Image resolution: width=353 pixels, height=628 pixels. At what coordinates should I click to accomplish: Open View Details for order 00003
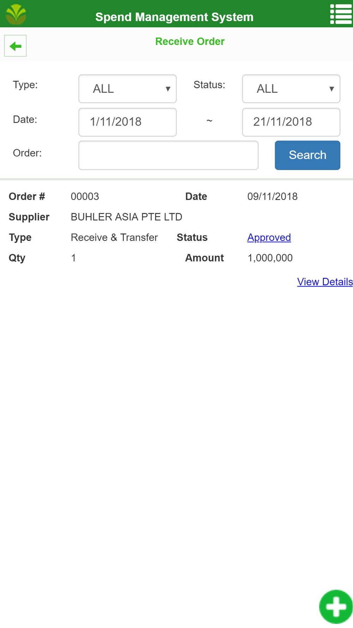click(325, 282)
